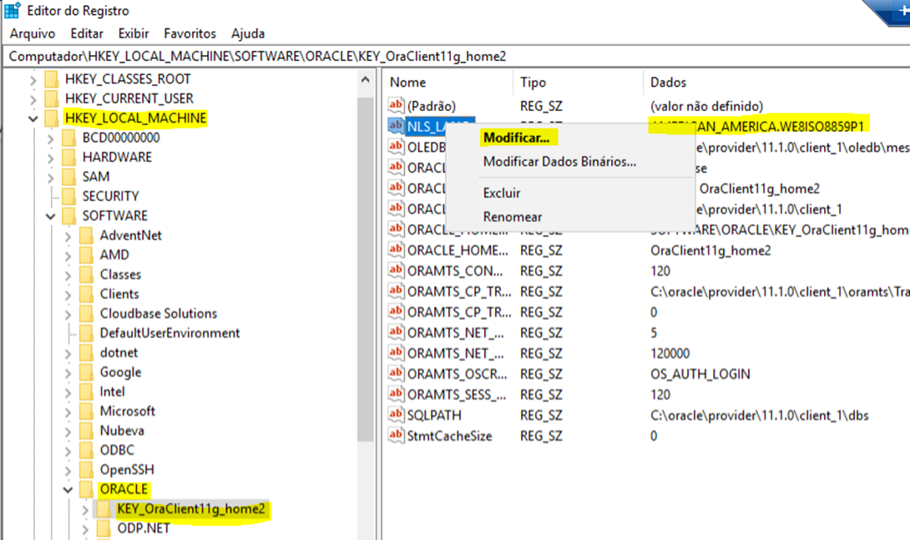Expand the Classes key
This screenshot has width=910, height=540.
point(68,275)
